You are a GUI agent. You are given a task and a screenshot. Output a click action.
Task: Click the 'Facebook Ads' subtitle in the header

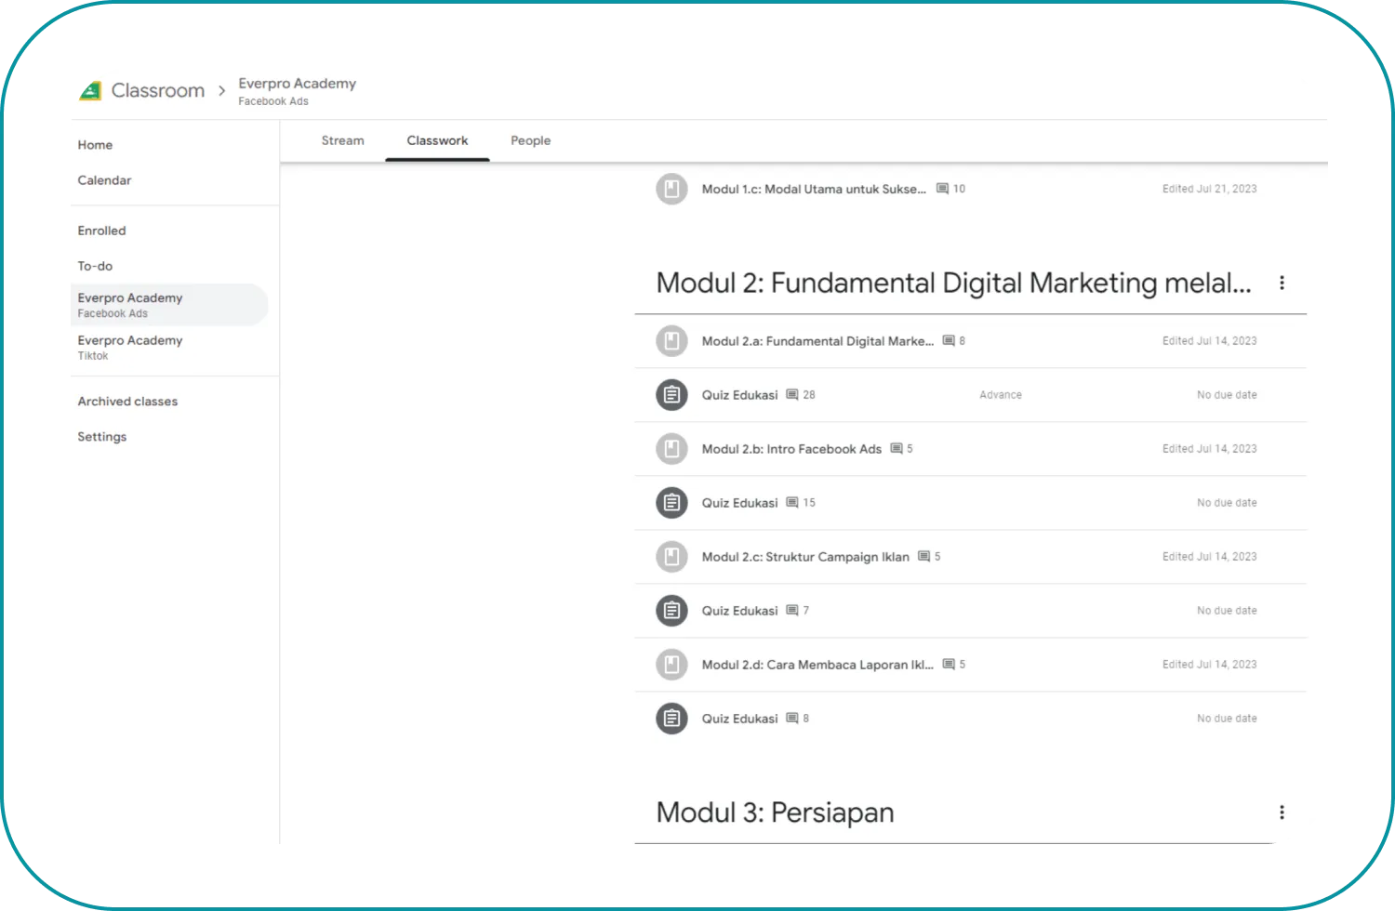click(273, 101)
